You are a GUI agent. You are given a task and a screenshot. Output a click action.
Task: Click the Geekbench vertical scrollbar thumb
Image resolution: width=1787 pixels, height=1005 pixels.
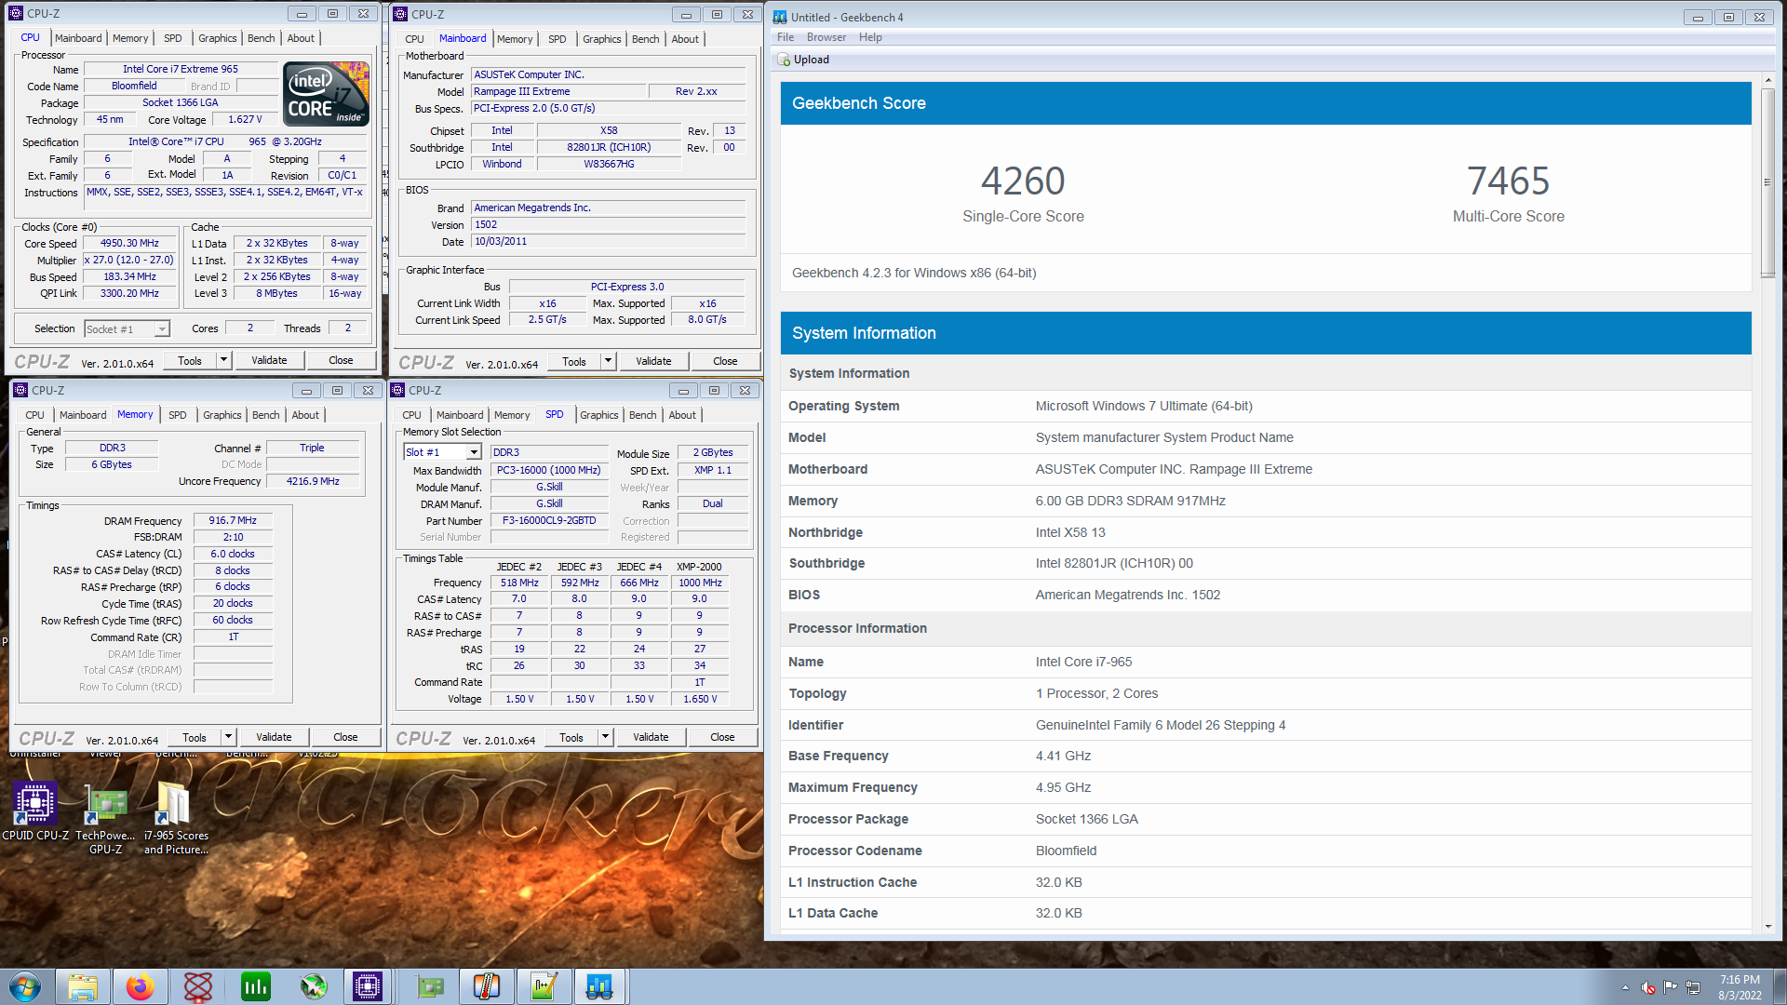pyautogui.click(x=1767, y=182)
